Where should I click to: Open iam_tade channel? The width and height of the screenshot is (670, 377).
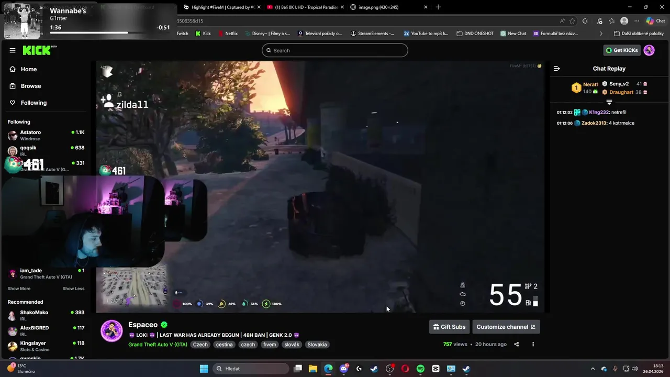pyautogui.click(x=46, y=273)
